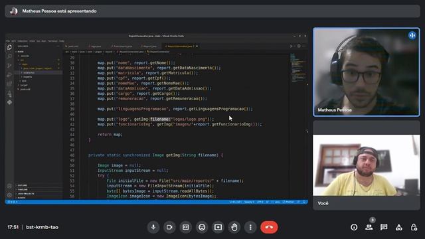
Task: Click your own video tile labeled Você
Action: click(x=367, y=165)
